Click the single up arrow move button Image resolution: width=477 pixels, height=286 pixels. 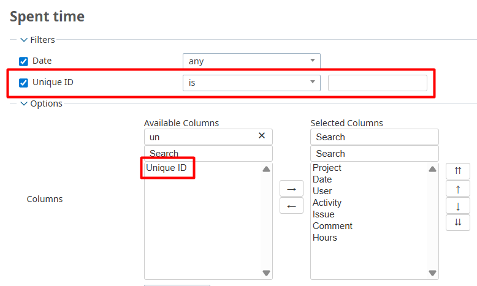click(x=457, y=189)
